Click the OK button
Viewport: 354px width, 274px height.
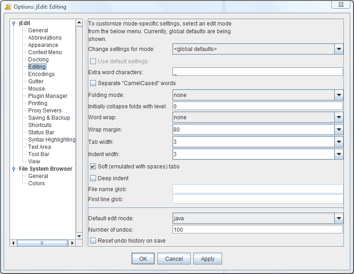pyautogui.click(x=143, y=259)
